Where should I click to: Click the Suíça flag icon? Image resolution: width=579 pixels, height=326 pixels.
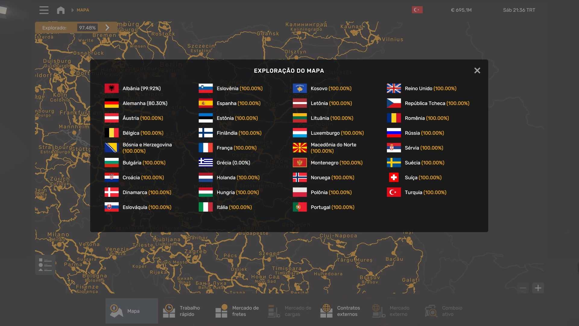(x=394, y=177)
